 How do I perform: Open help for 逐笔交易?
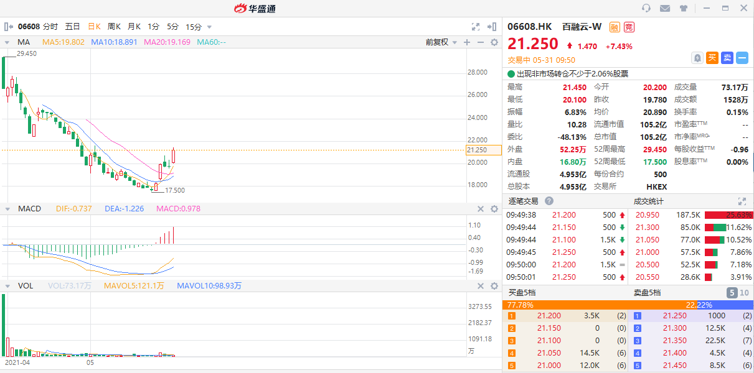click(549, 201)
